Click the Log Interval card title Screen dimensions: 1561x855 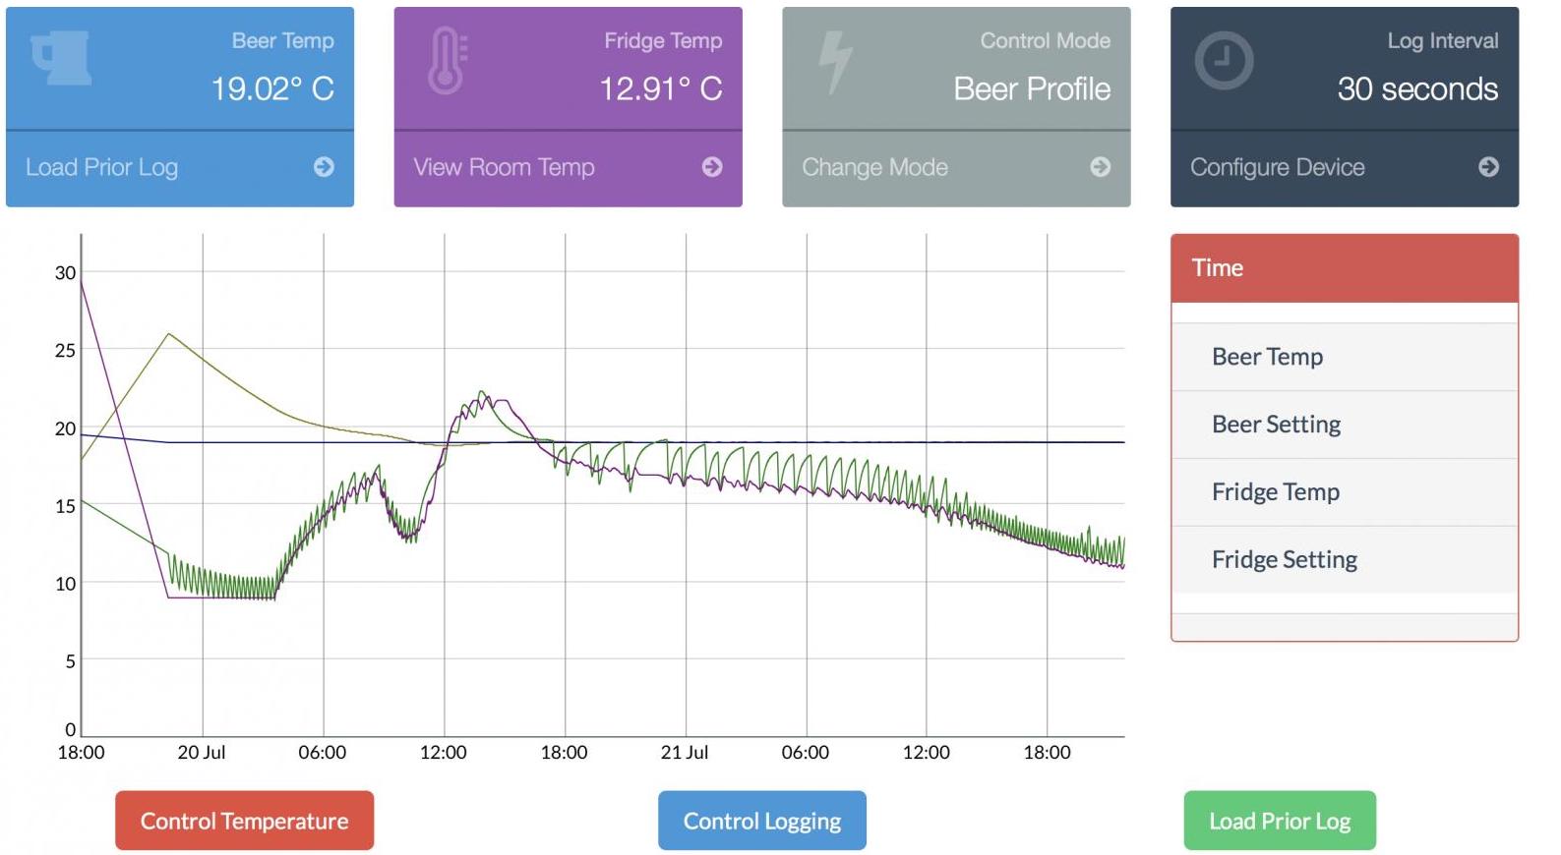(x=1443, y=41)
